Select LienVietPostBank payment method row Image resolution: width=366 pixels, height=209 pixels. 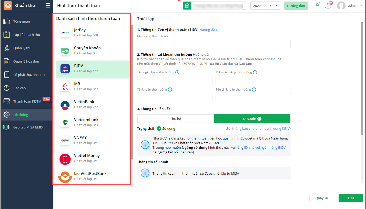[x=93, y=176]
